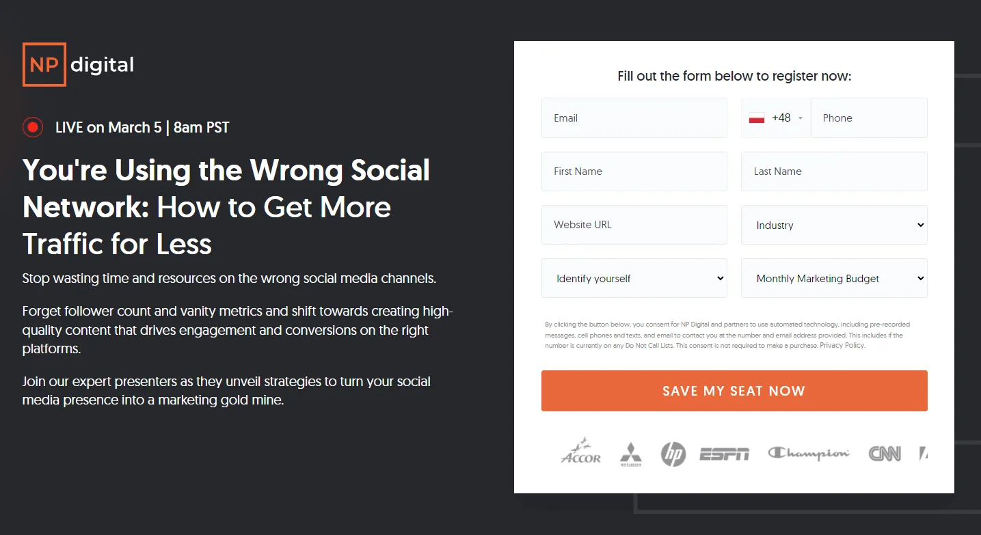The image size is (981, 535).
Task: Click the ESPN brand logo
Action: (724, 452)
